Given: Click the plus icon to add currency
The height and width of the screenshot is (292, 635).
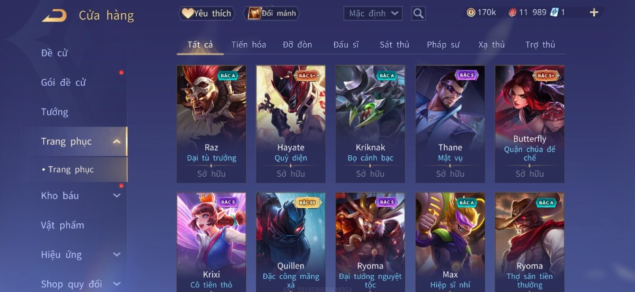Looking at the screenshot, I should [594, 12].
